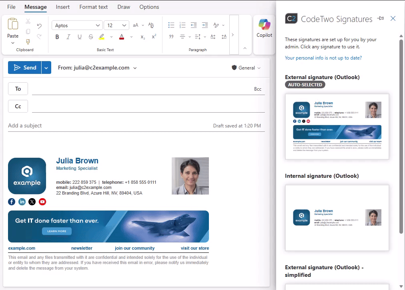Clear all text formatting

tap(151, 25)
